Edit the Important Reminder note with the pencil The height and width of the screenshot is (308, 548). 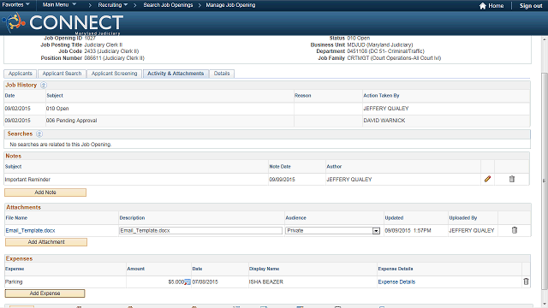tap(487, 179)
